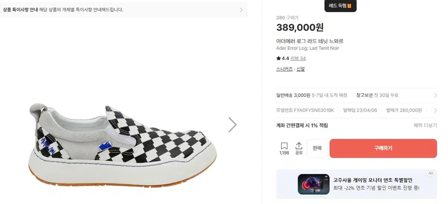Click 혜택 더보기 to see more benefits
This screenshot has width=448, height=204.
pyautogui.click(x=425, y=126)
